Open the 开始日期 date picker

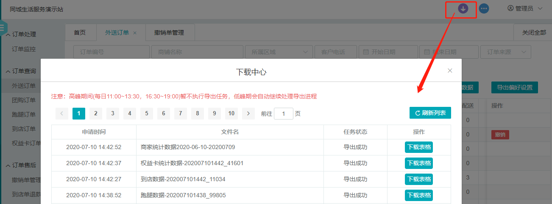(388, 52)
